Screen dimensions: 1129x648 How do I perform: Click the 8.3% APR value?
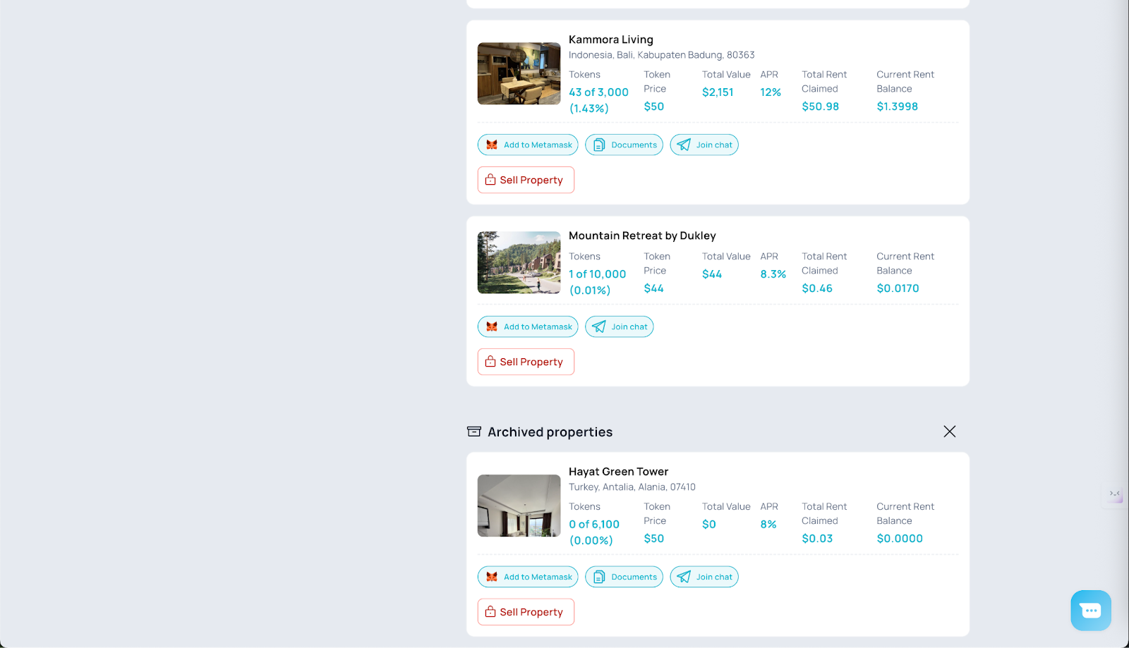click(x=773, y=274)
